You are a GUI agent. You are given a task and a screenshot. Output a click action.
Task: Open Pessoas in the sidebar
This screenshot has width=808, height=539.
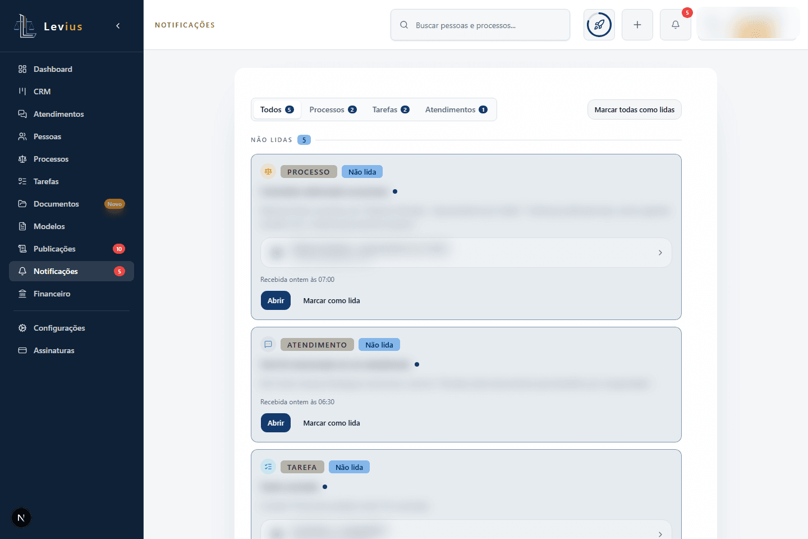(72, 136)
